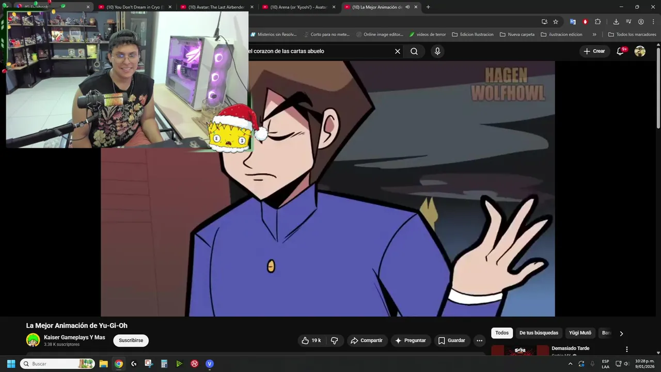Screen dimensions: 661x372
Task: Open a new tab with plus button
Action: point(428,7)
